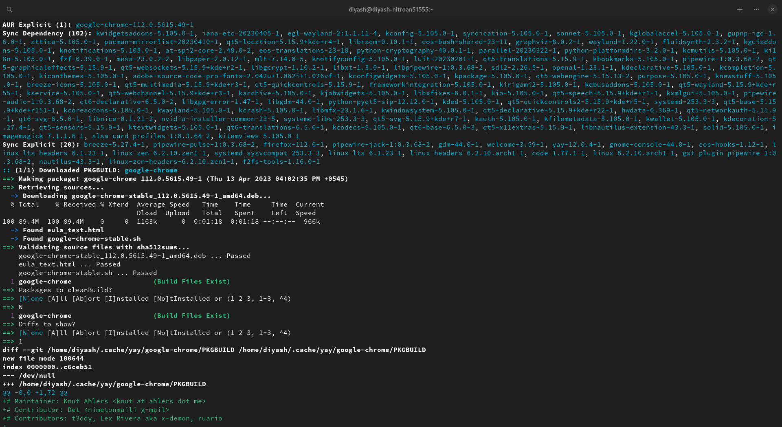Click the Making package google-chrome line
782x427 pixels.
[x=175, y=179]
